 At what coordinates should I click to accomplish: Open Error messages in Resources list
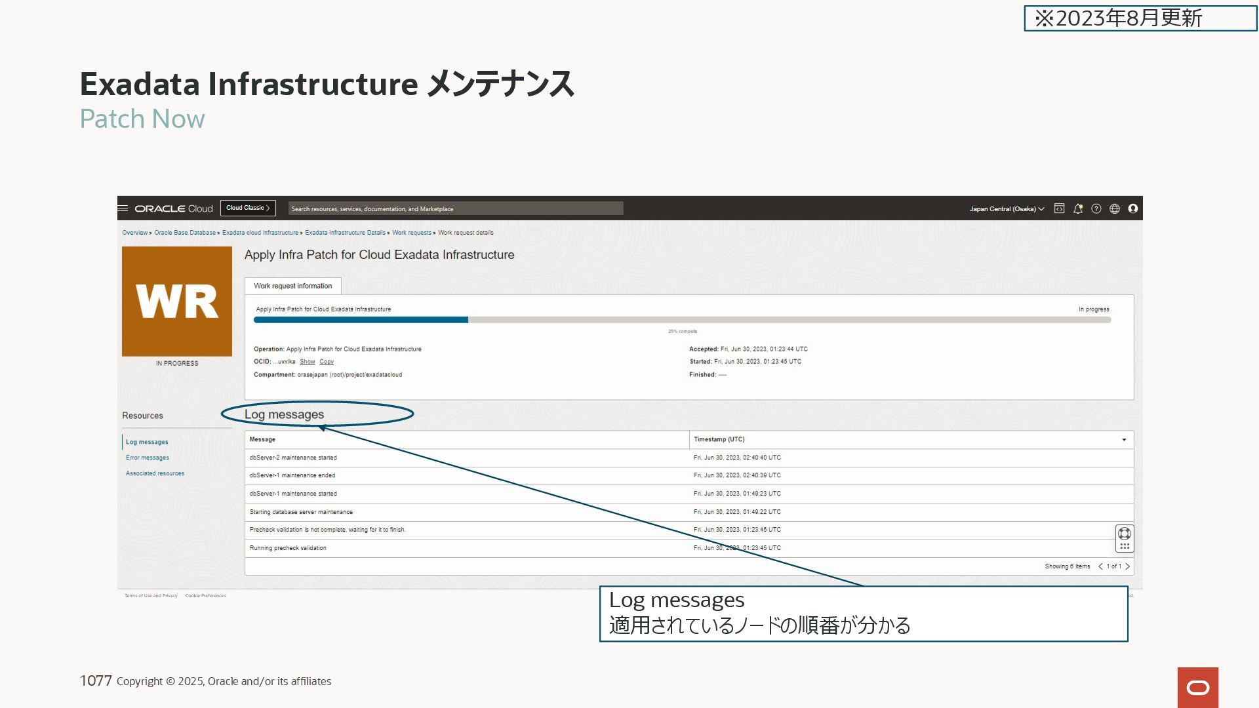click(148, 458)
